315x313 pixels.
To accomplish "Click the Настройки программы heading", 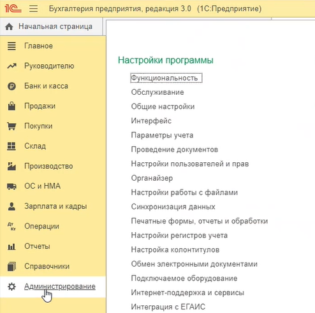I will click(x=166, y=60).
